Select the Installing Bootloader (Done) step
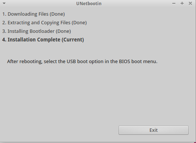 (x=36, y=31)
